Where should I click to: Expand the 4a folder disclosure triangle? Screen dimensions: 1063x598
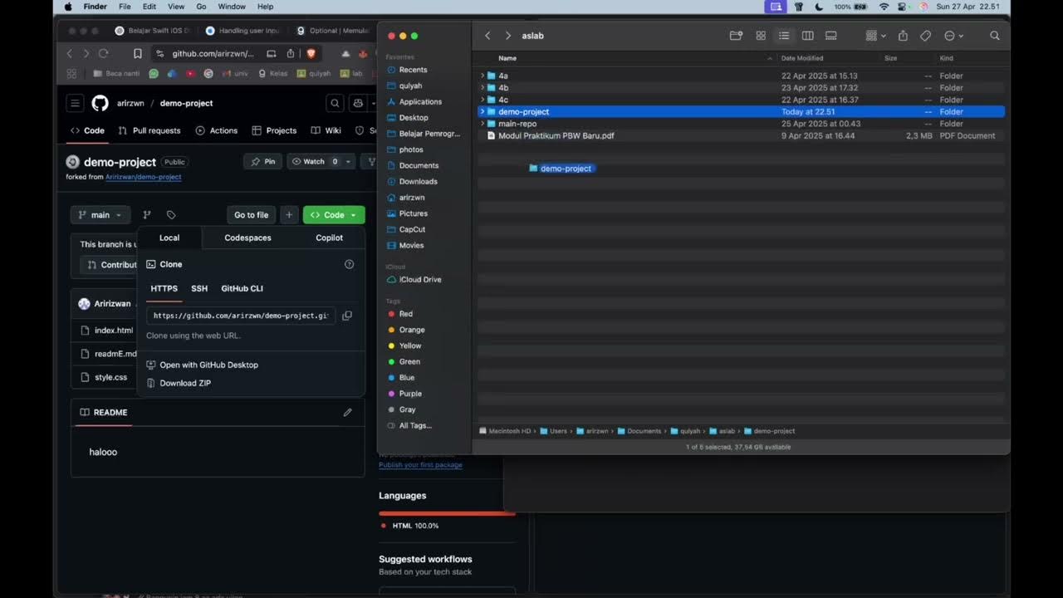click(483, 76)
